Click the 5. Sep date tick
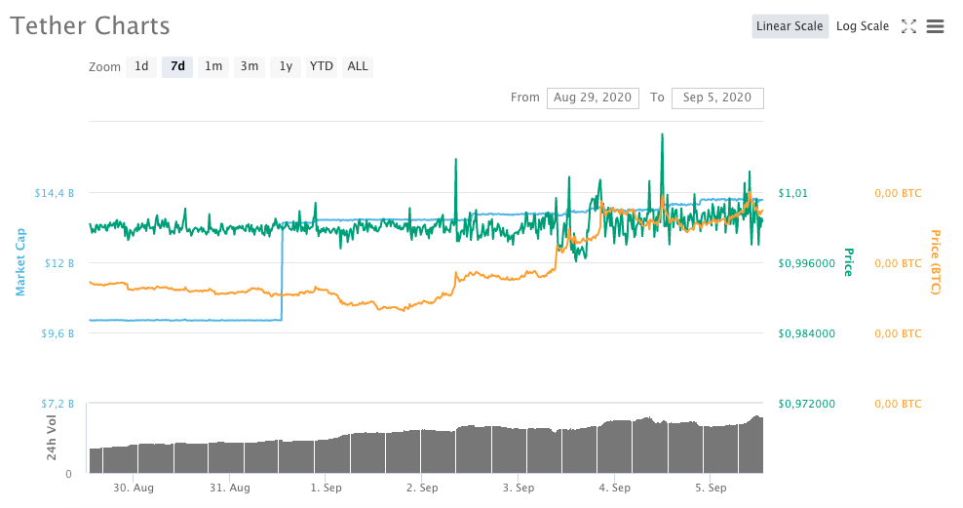The height and width of the screenshot is (508, 963). 711,488
